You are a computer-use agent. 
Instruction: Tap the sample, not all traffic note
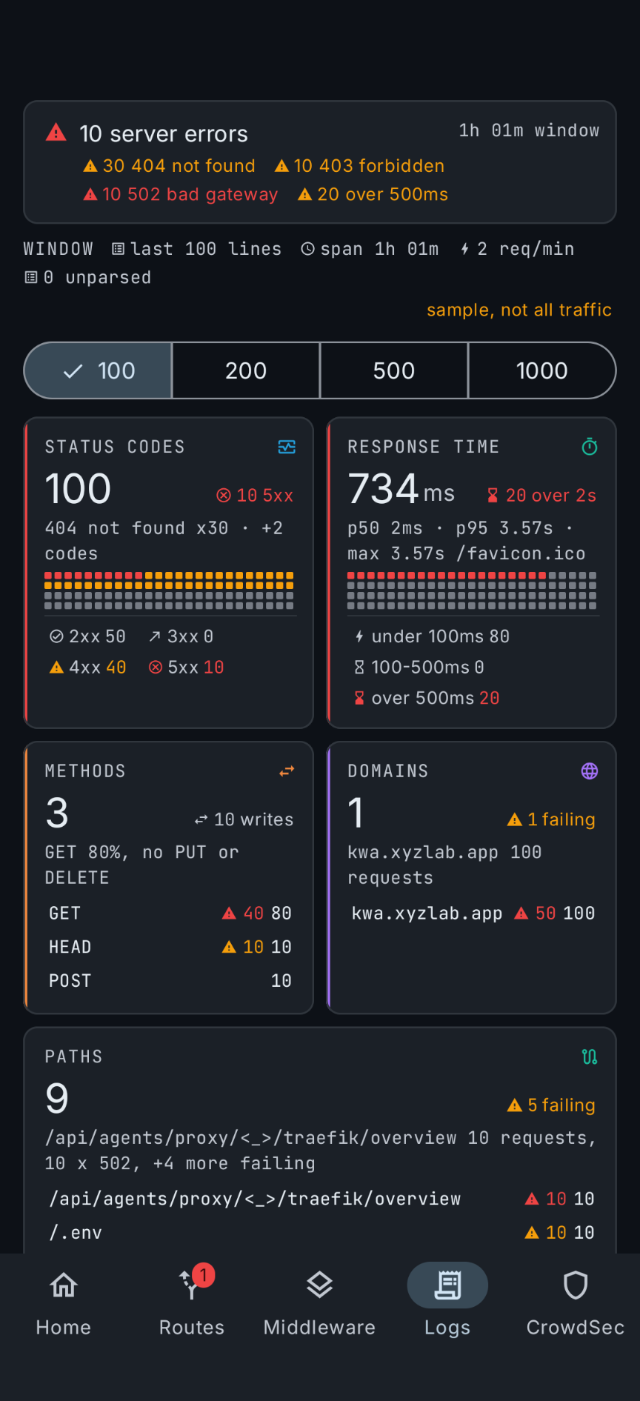point(519,310)
